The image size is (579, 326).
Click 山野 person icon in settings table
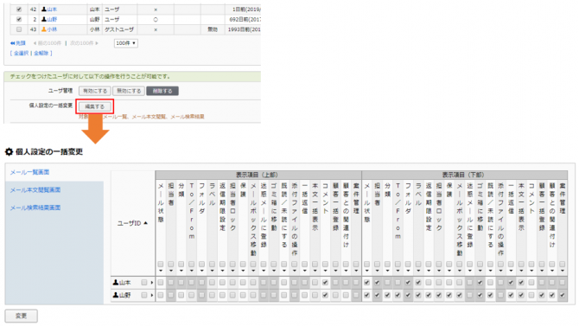(116, 295)
